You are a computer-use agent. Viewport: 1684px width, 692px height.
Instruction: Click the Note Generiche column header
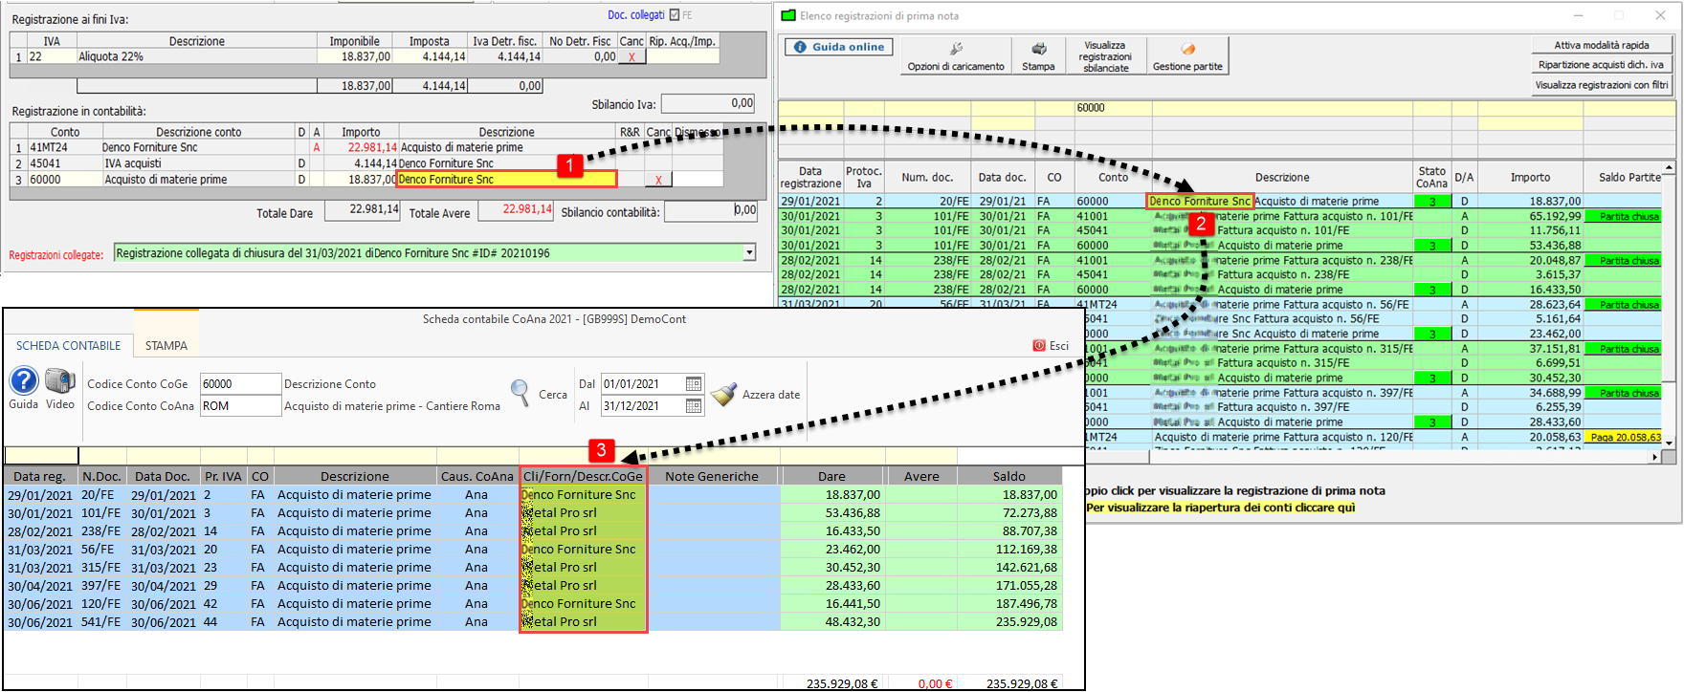[x=712, y=476]
